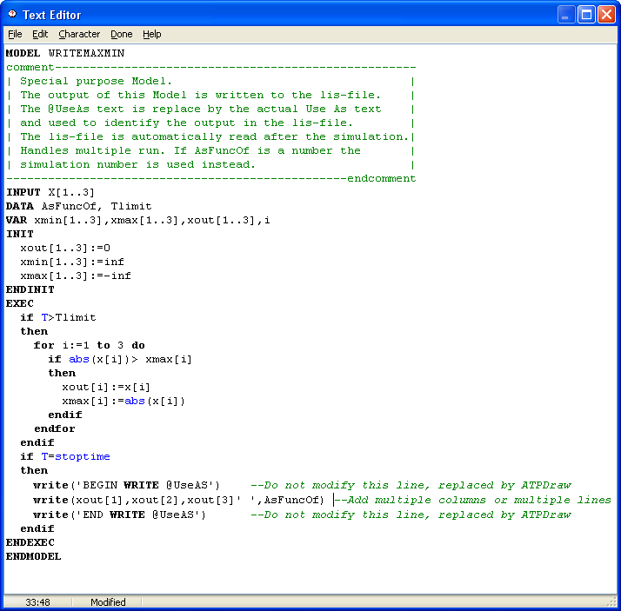621x611 pixels.
Task: Click the ENDINIT keyword
Action: (x=30, y=289)
